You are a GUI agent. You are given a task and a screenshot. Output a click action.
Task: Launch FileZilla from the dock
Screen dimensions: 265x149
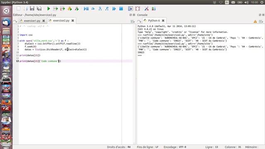(6, 108)
